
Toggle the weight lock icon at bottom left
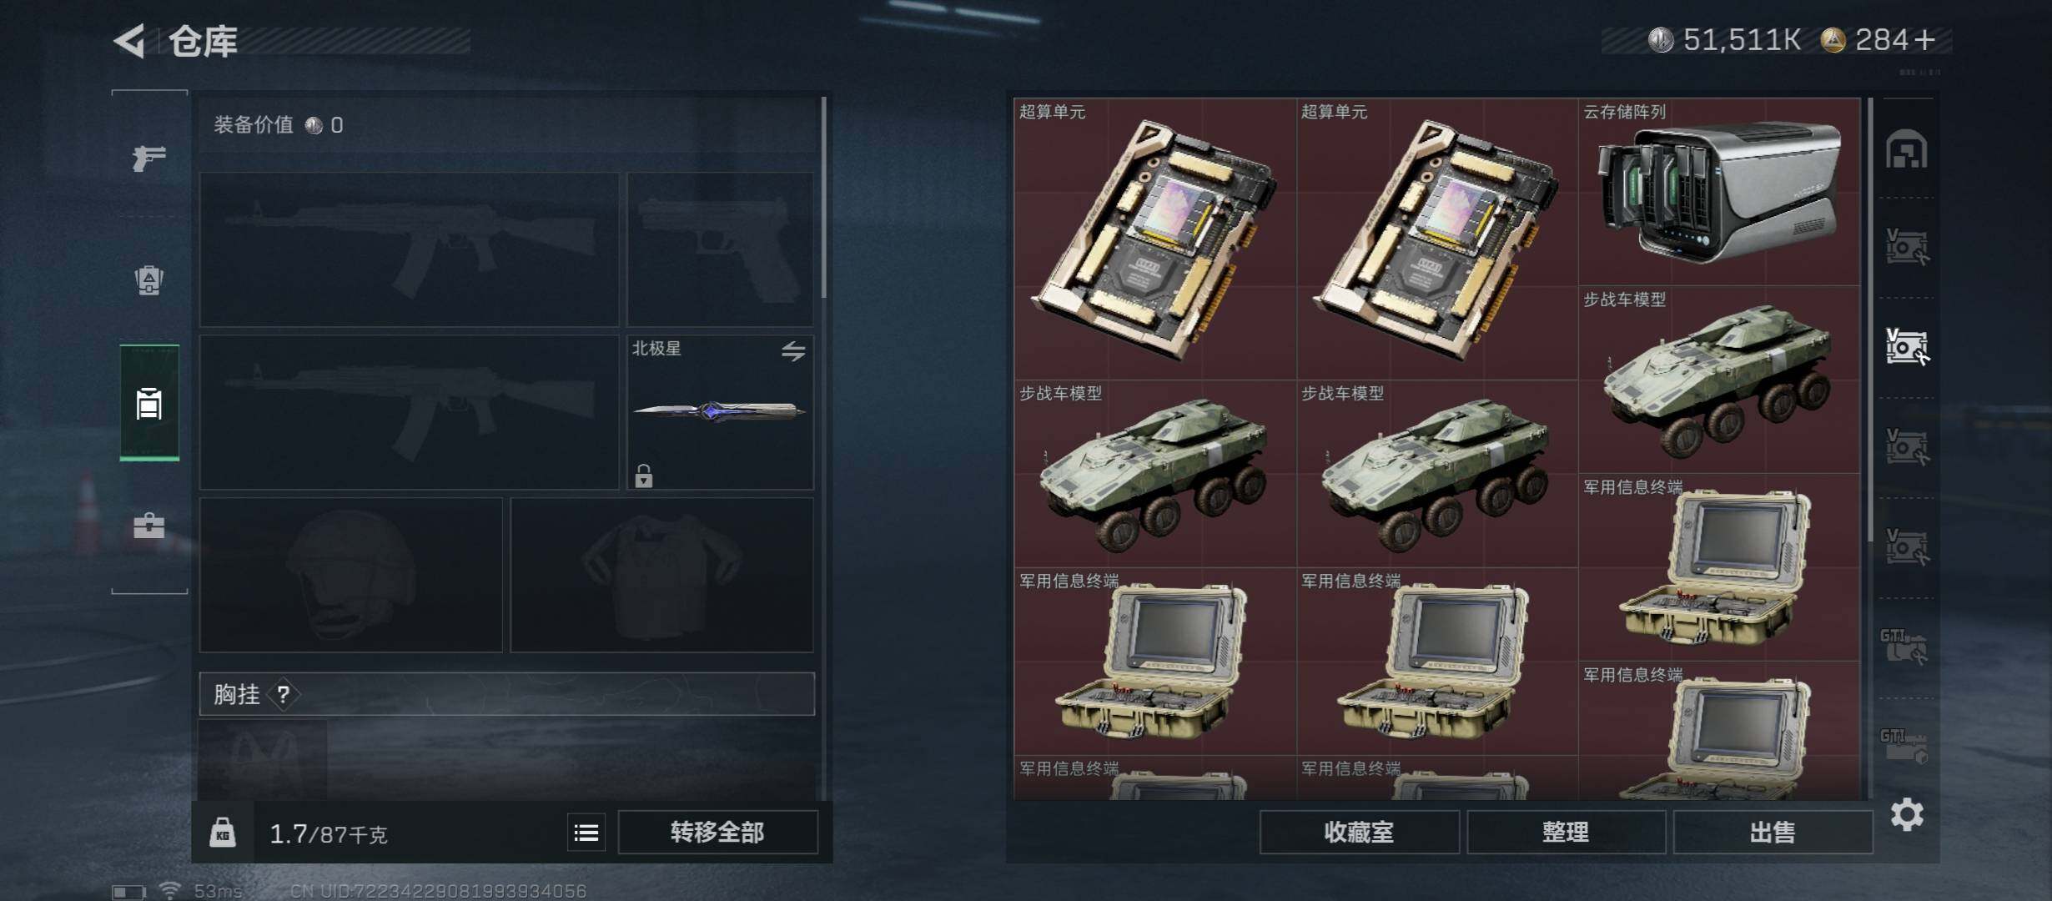[x=223, y=833]
